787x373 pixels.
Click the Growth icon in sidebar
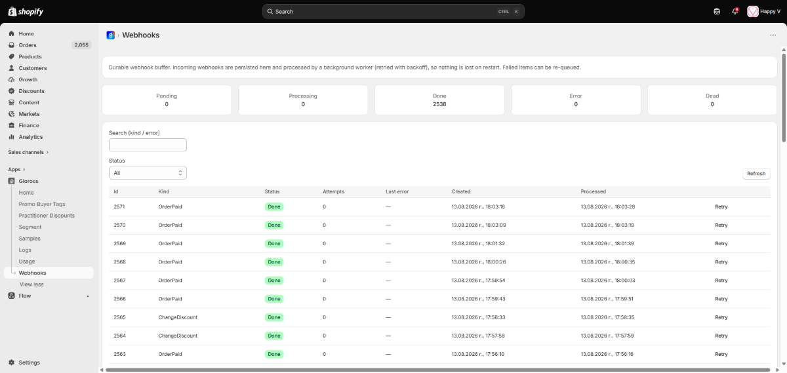[12, 79]
